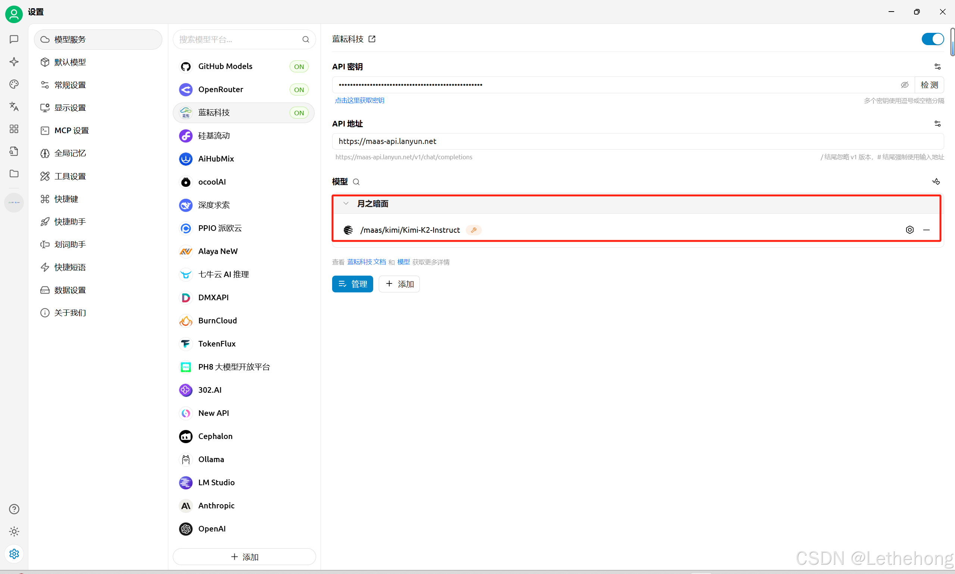Open 常规设置 settings section
The image size is (955, 574).
98,85
